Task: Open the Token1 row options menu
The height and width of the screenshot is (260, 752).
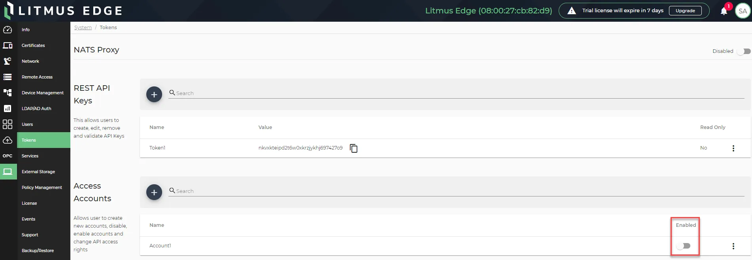Action: coord(733,148)
